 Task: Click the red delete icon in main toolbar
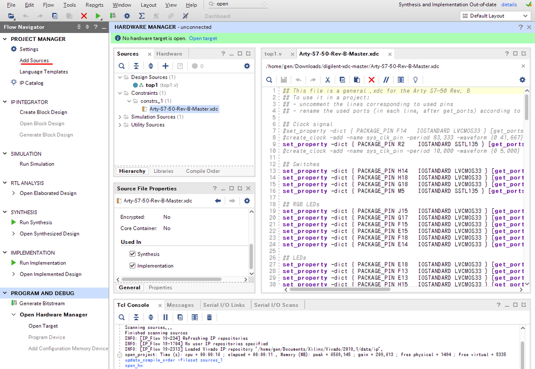[x=84, y=16]
